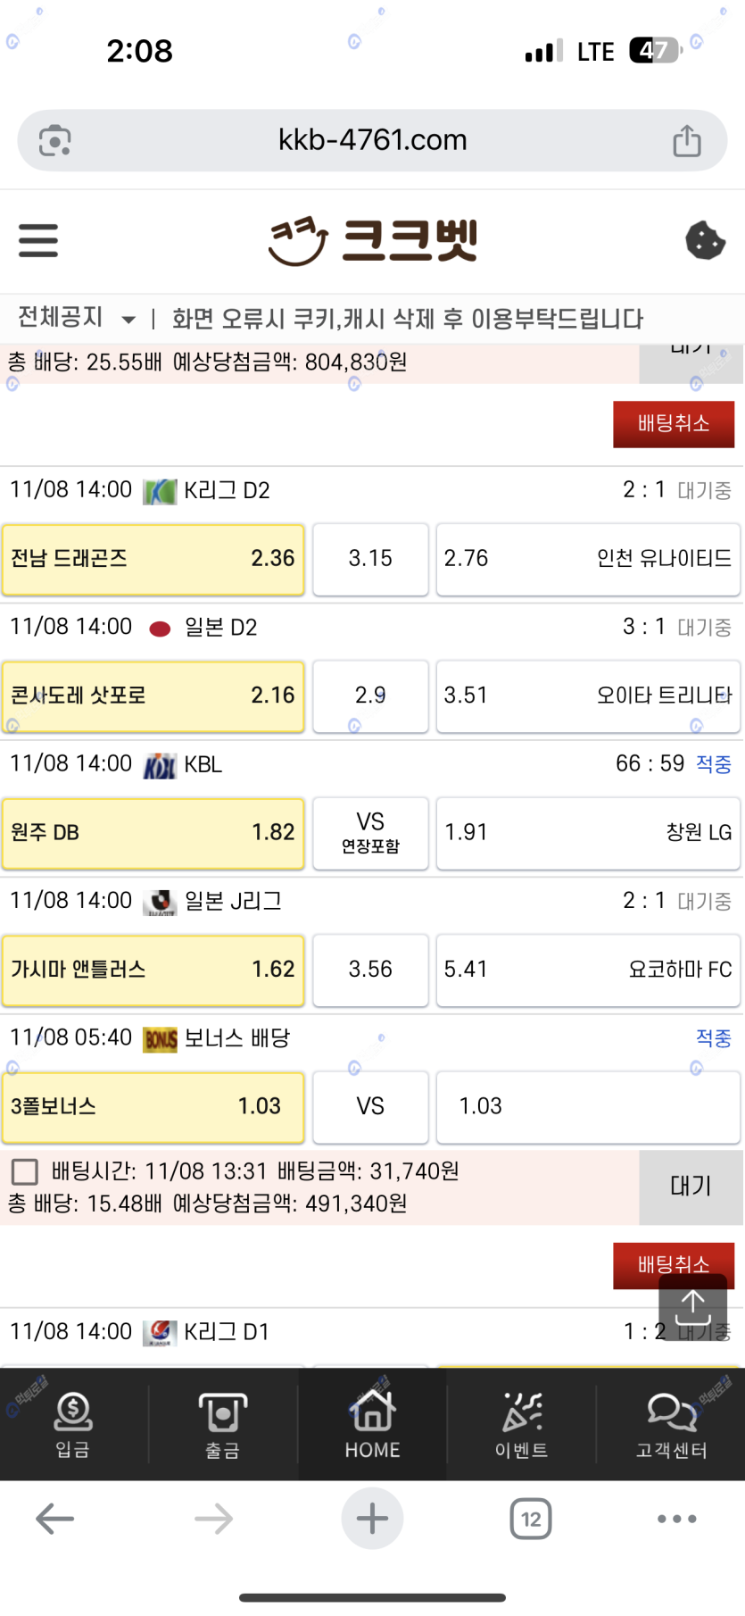Open the hamburger menu
Image resolution: width=745 pixels, height=1616 pixels.
tap(38, 241)
